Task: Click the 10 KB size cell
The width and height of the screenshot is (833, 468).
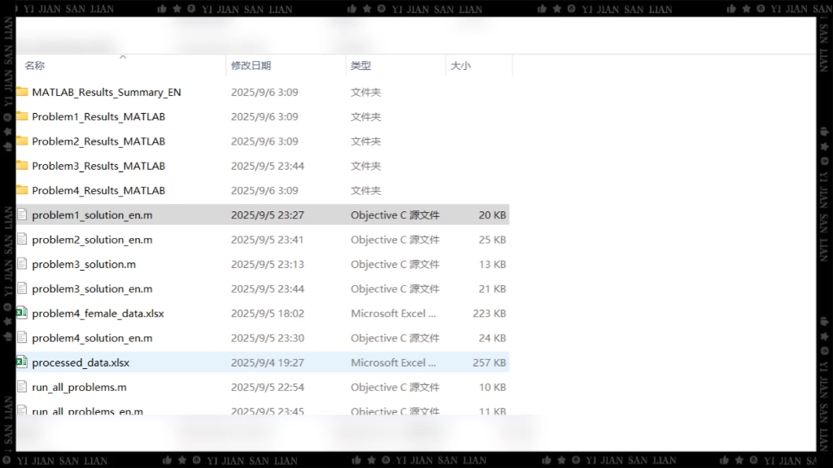Action: [492, 387]
